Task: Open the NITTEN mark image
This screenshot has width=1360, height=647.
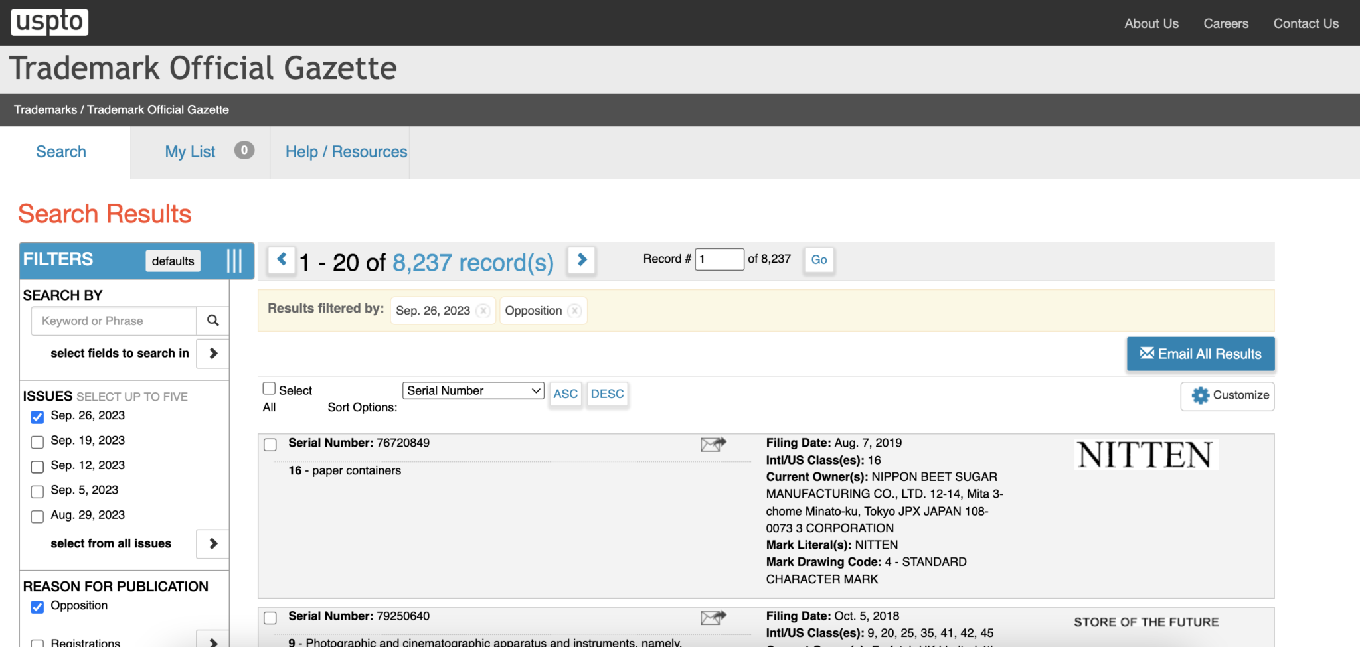Action: pos(1146,455)
